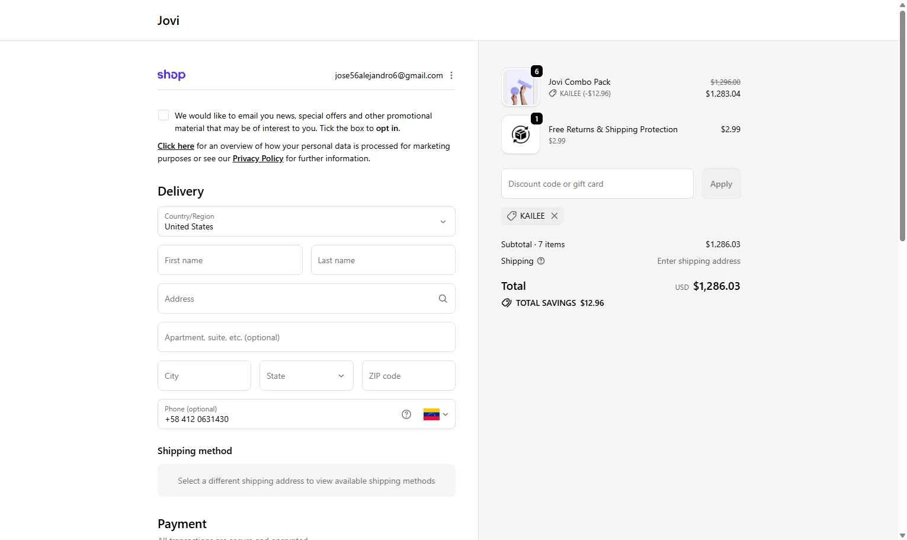Focus the City field

(x=204, y=376)
